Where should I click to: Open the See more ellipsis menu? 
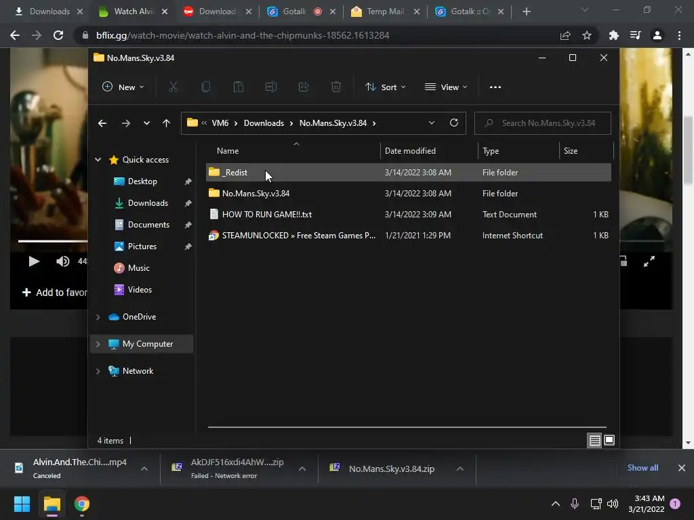tap(495, 87)
